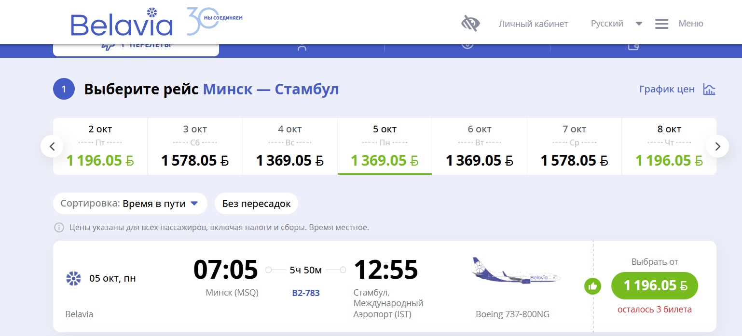Open flight number B2-783 details
The width and height of the screenshot is (742, 336).
[306, 293]
